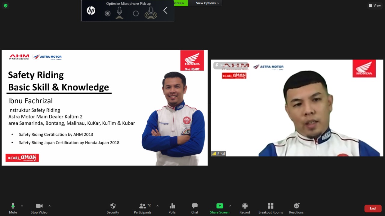Open the View layout button
This screenshot has width=385, height=216.
pos(375,6)
